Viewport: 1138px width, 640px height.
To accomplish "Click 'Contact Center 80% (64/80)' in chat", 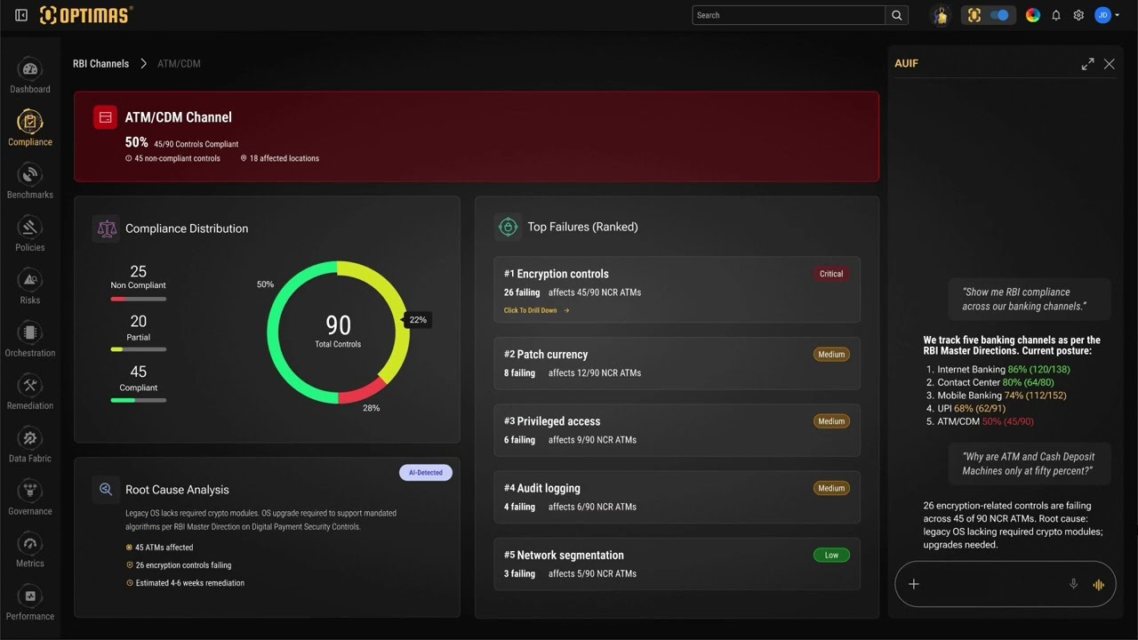I will point(996,382).
